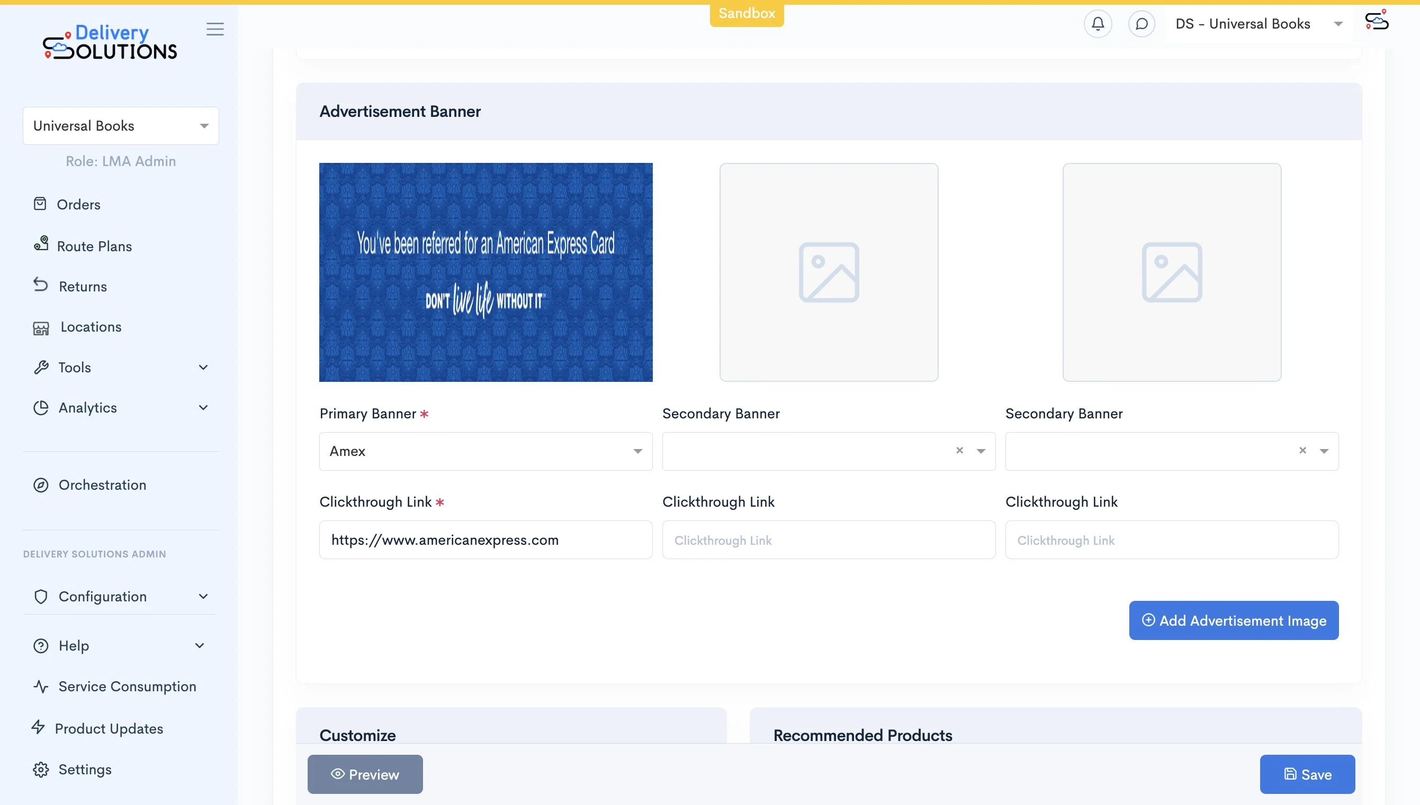This screenshot has width=1420, height=805.
Task: Open notifications bell
Action: coord(1098,24)
